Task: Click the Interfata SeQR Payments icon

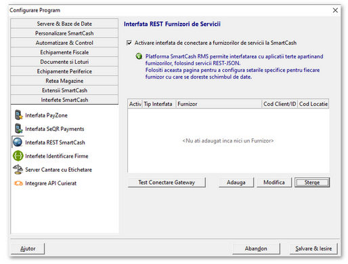Action: 19,128
